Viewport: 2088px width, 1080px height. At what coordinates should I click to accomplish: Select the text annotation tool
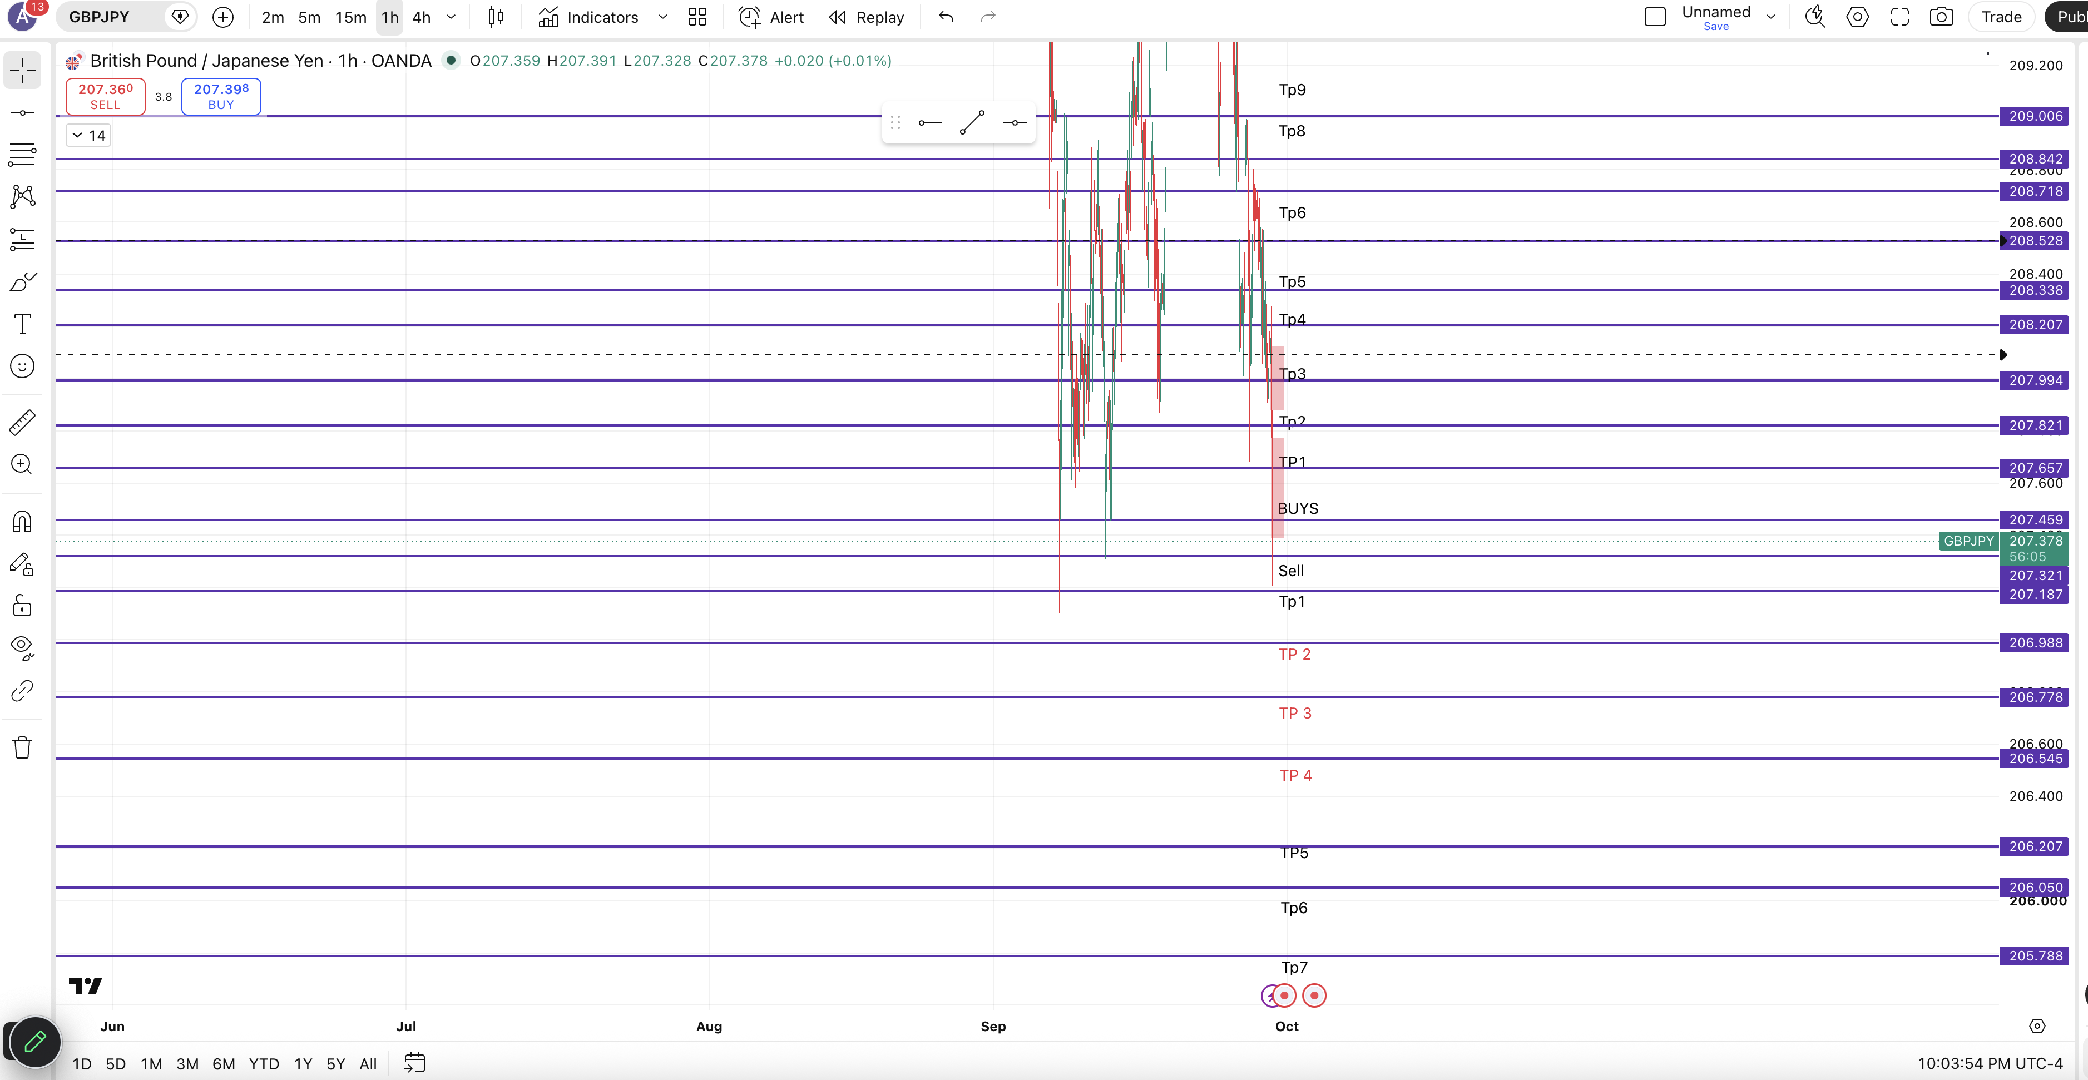coord(23,324)
